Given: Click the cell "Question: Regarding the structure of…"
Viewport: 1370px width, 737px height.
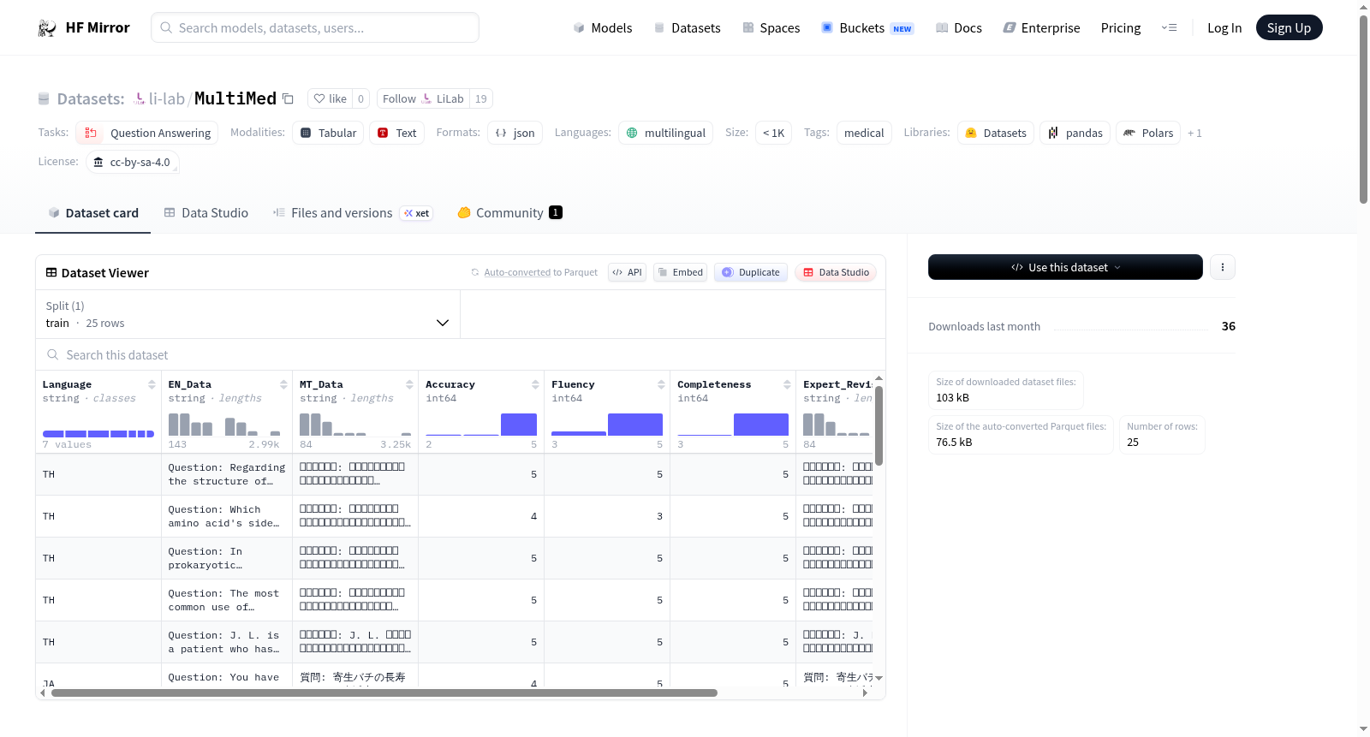Looking at the screenshot, I should point(227,474).
